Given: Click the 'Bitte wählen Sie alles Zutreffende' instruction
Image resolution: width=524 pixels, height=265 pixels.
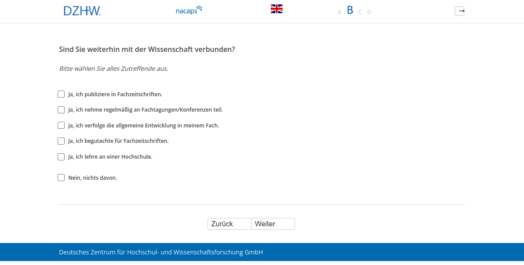Looking at the screenshot, I should [113, 69].
